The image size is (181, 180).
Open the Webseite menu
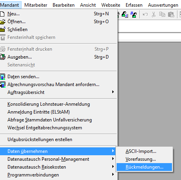coord(111,5)
